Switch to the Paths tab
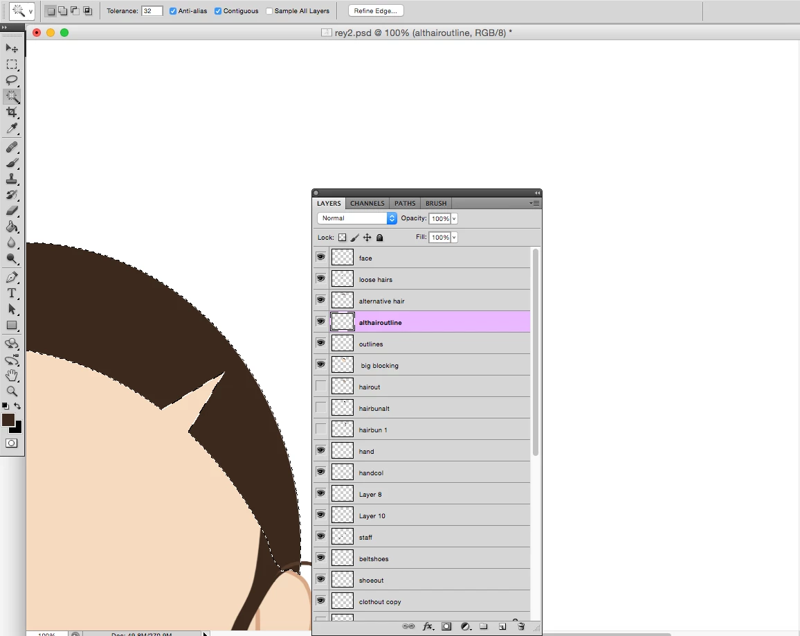800x636 pixels. pyautogui.click(x=405, y=203)
